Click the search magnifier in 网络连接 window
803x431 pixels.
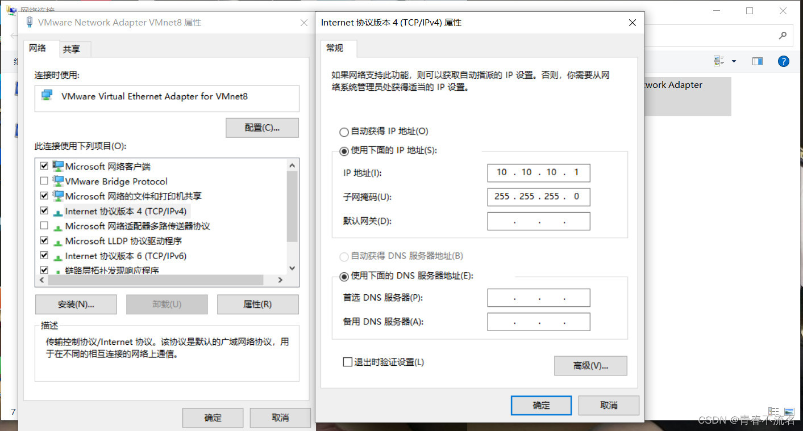coord(783,35)
